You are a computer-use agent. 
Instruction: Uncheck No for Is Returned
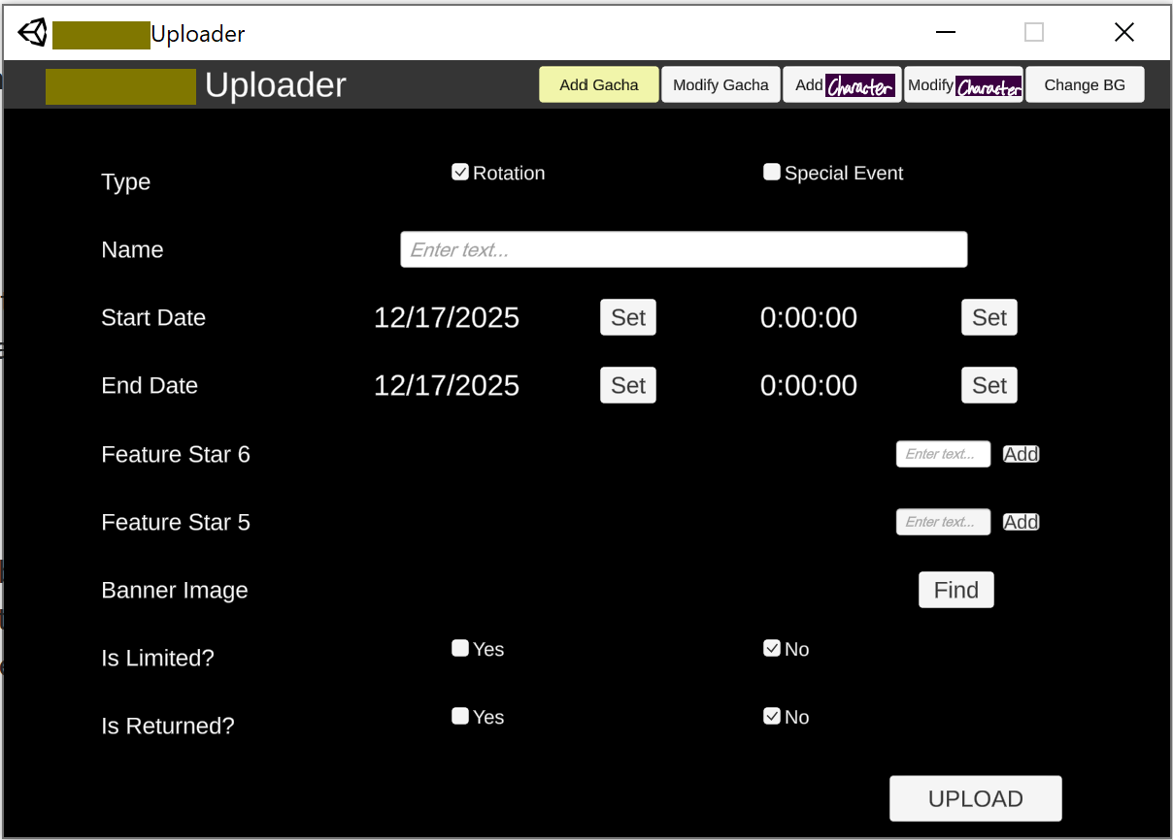(x=772, y=717)
